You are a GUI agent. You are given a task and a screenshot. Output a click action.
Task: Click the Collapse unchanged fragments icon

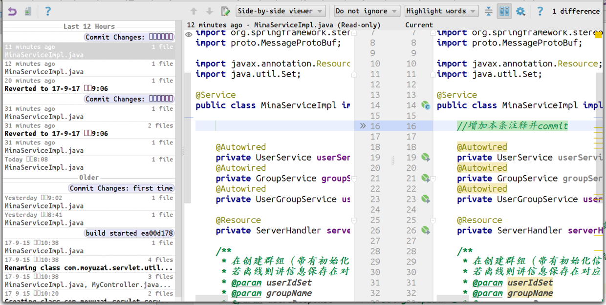(x=488, y=11)
